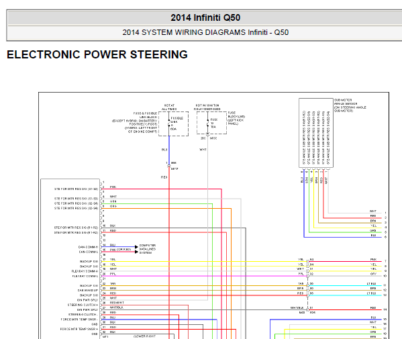Click the FLEXRAY COMM-H pin label
Image resolution: width=402 pixels, height=339 pixels.
85,271
